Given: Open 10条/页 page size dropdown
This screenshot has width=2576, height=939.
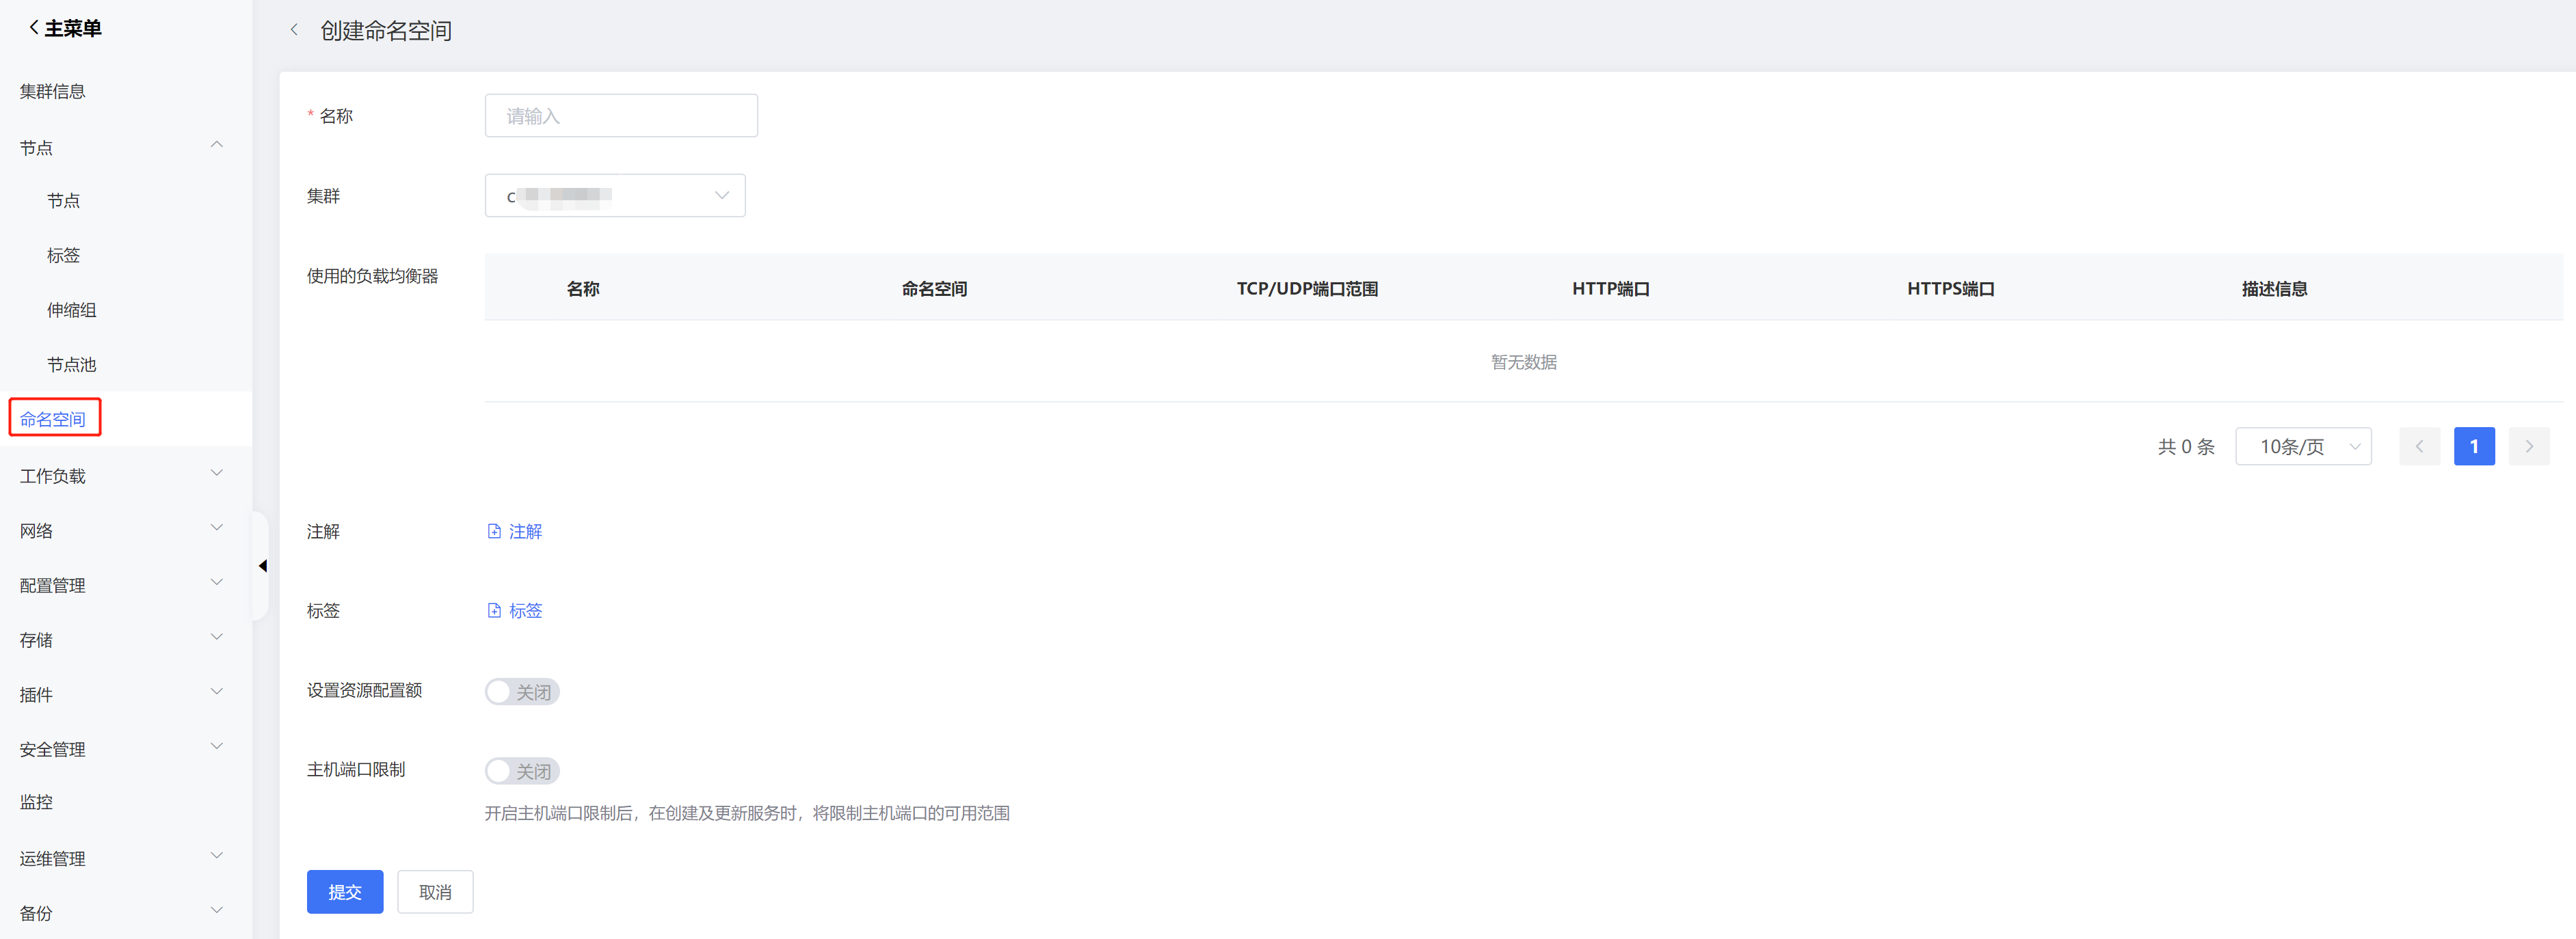Looking at the screenshot, I should coord(2302,446).
